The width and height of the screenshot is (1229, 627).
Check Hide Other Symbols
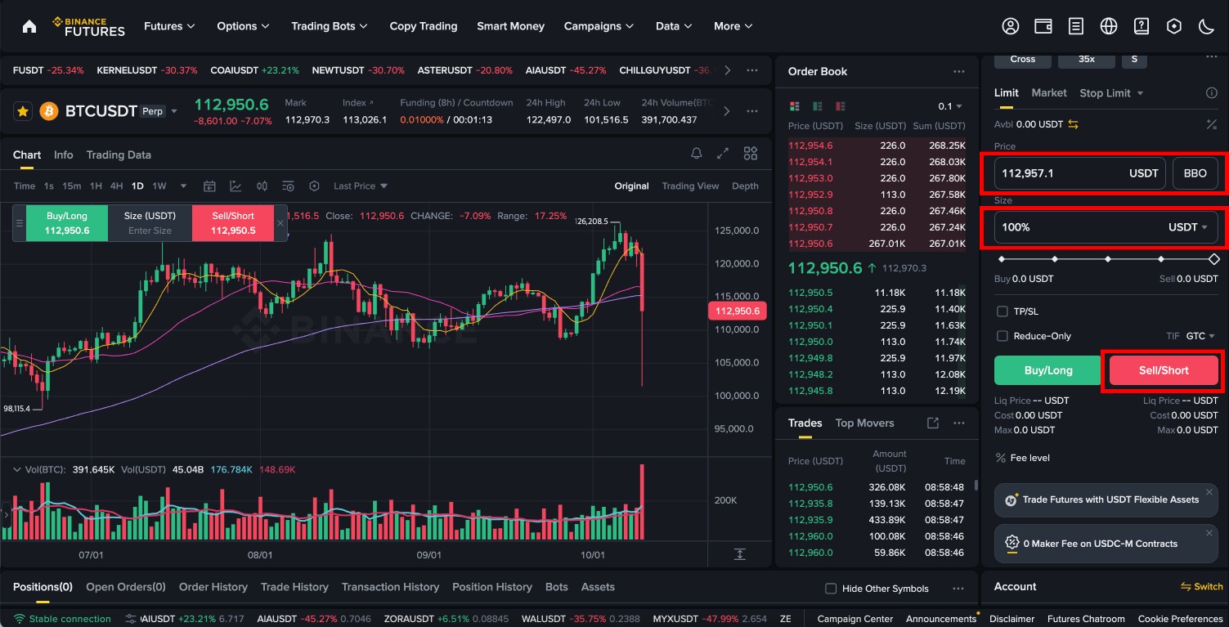tap(831, 589)
